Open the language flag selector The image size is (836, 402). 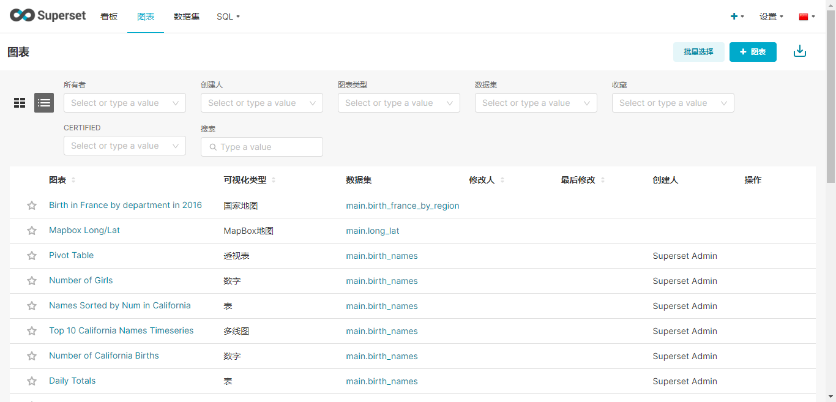(x=807, y=17)
